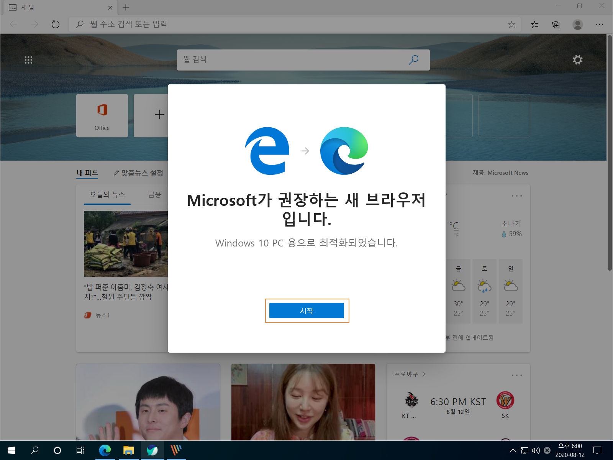Viewport: 613px width, 460px height.
Task: Open the 프로야구 card more options dots
Action: point(517,375)
